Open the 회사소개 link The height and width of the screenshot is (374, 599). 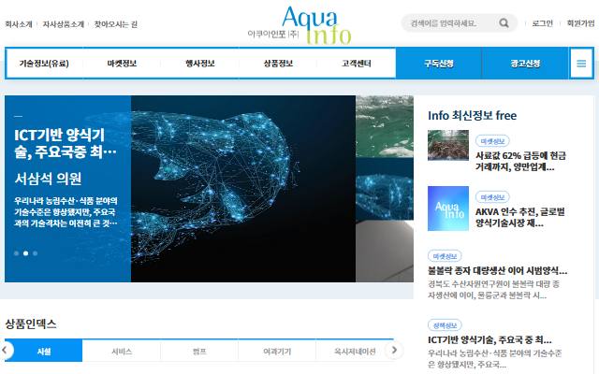pyautogui.click(x=19, y=24)
